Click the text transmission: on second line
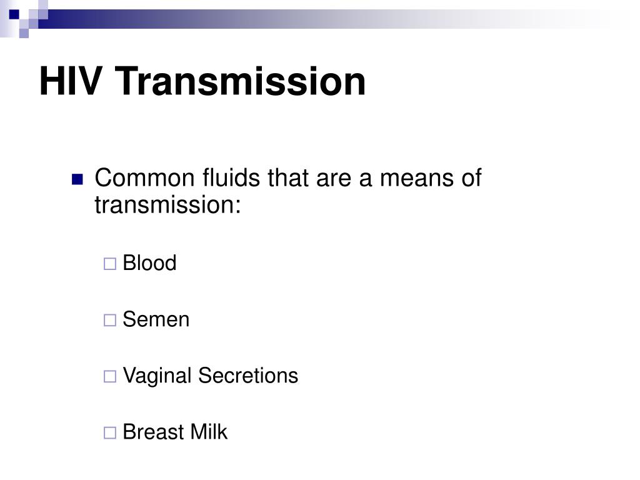The image size is (640, 480). click(x=167, y=204)
